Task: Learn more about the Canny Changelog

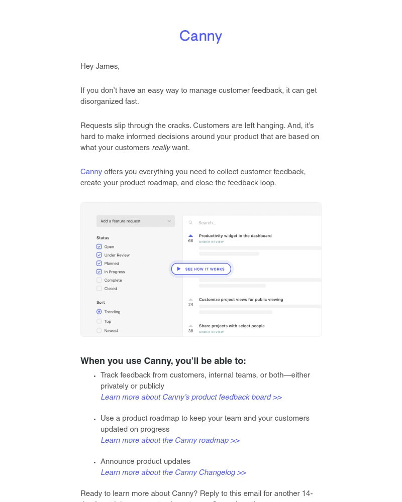Action: pyautogui.click(x=173, y=473)
